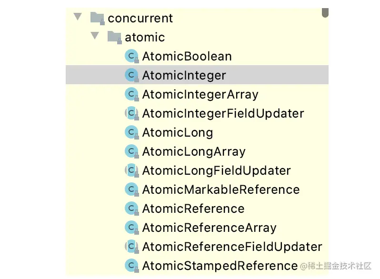The image size is (380, 279).
Task: Click the AtomicIntegerFieldUpdater abstract class icon
Action: click(x=131, y=113)
